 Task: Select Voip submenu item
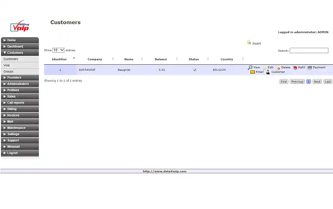(20, 65)
